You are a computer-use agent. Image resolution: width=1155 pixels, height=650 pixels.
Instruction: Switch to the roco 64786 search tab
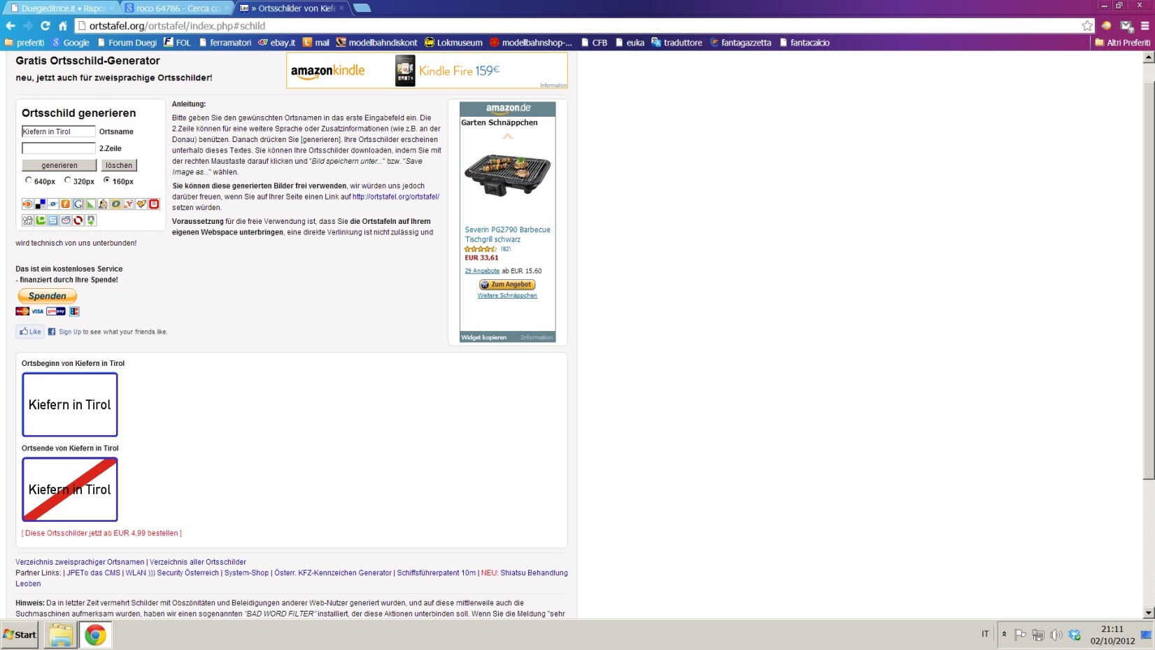point(176,8)
